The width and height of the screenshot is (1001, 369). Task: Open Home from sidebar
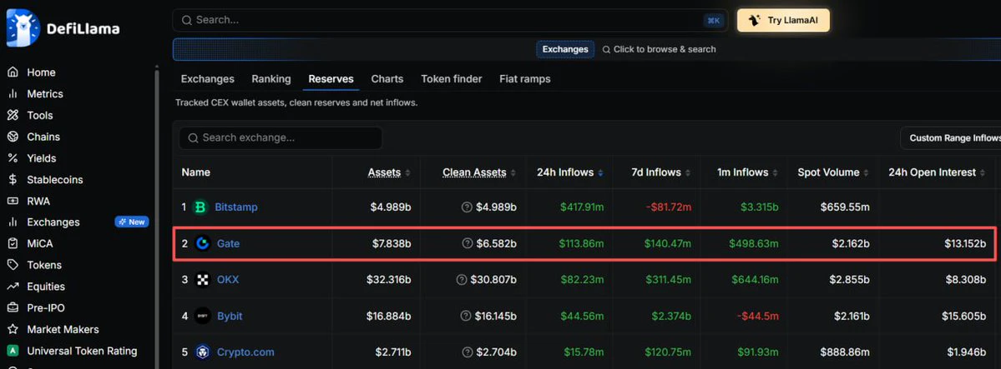[x=41, y=72]
